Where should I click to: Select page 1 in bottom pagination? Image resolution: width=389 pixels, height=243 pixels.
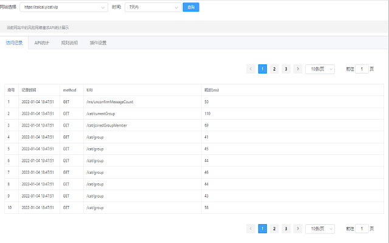coord(263,228)
